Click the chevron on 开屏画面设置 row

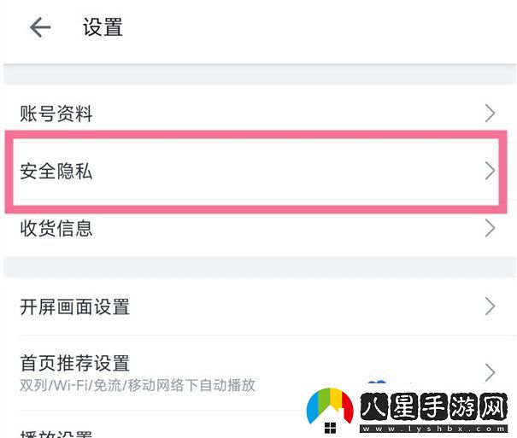[490, 307]
